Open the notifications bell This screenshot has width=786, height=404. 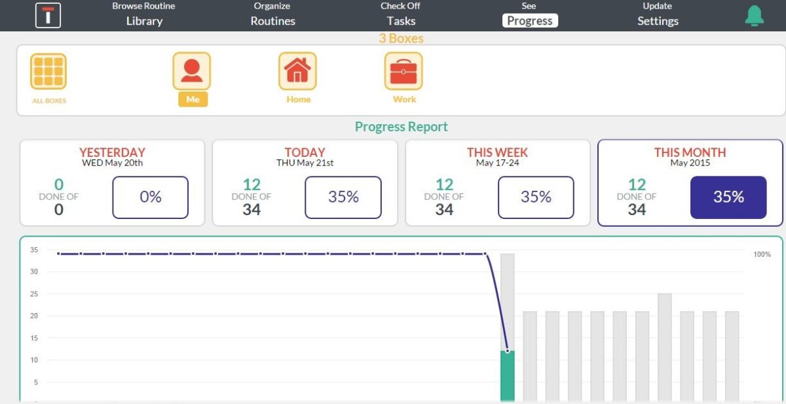[x=755, y=16]
